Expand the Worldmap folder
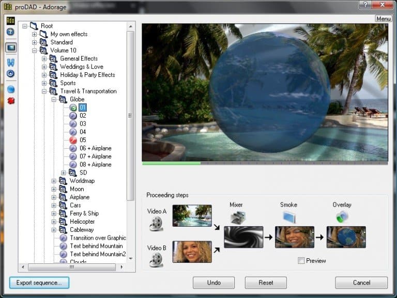Screen dimensions: 397x298 click(x=54, y=181)
